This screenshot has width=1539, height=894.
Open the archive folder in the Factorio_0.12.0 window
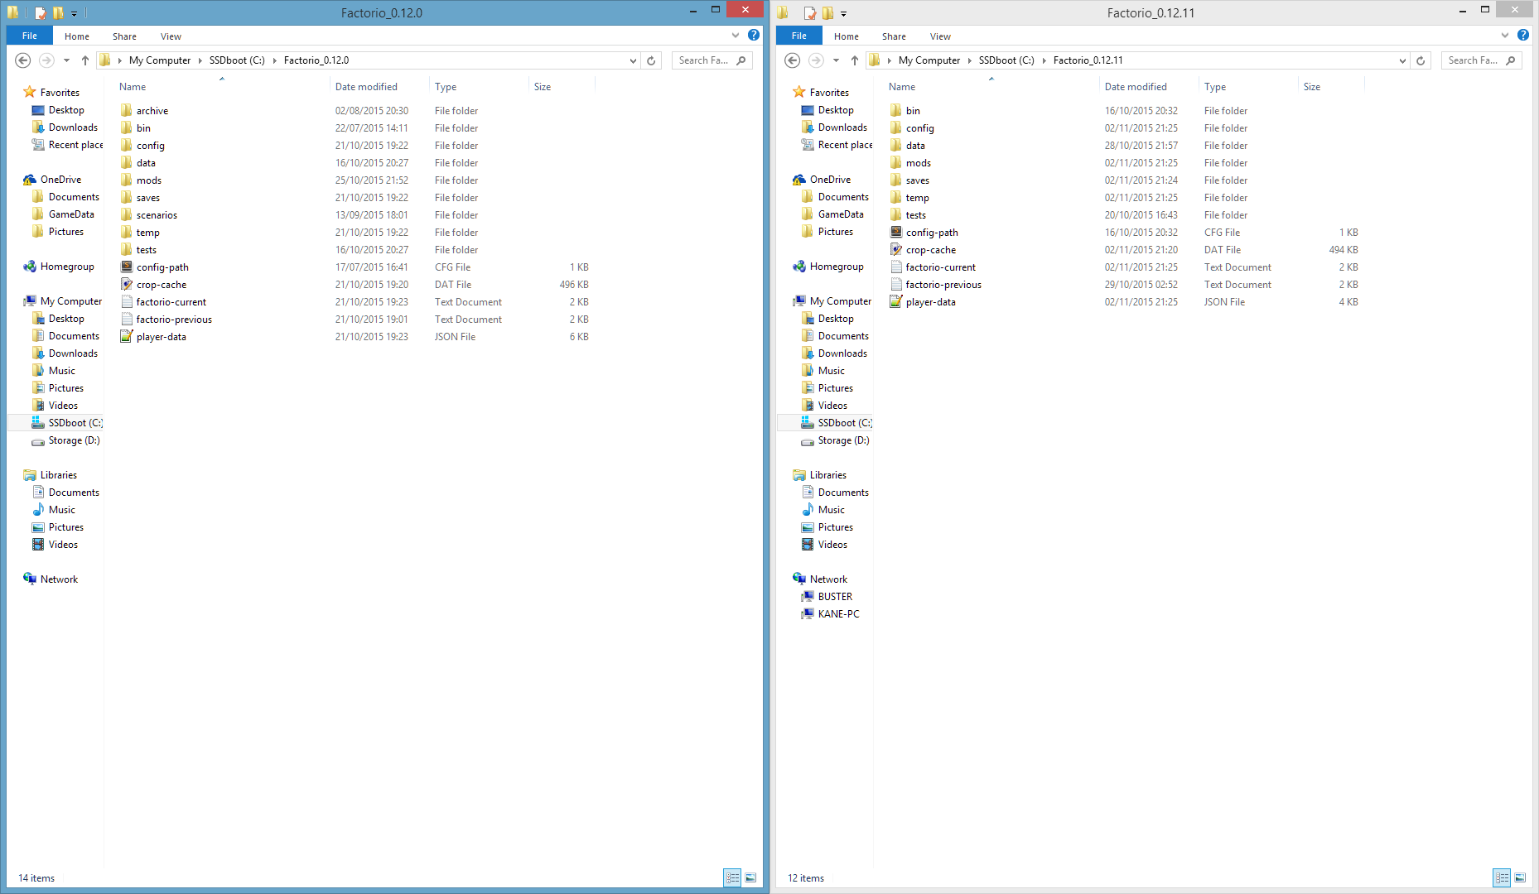[x=152, y=111]
